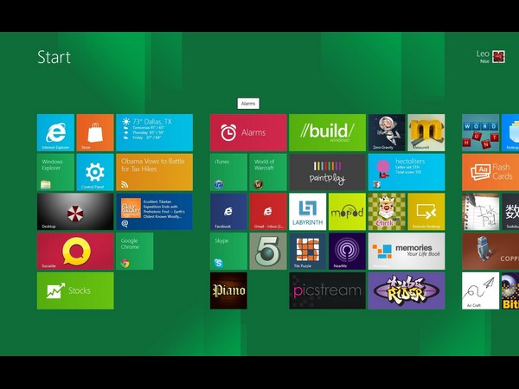Open the Word Hunt tile

pyautogui.click(x=481, y=132)
